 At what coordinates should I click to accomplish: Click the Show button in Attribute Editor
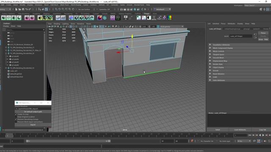[261, 39]
